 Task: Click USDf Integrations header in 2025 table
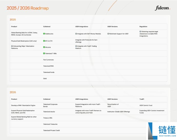[82, 27]
